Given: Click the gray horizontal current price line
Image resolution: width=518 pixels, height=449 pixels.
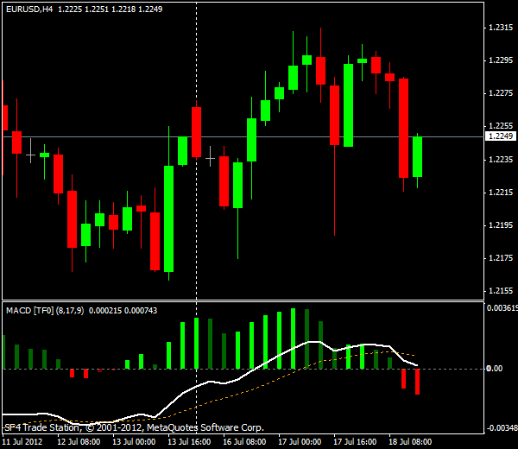Looking at the screenshot, I should (243, 136).
